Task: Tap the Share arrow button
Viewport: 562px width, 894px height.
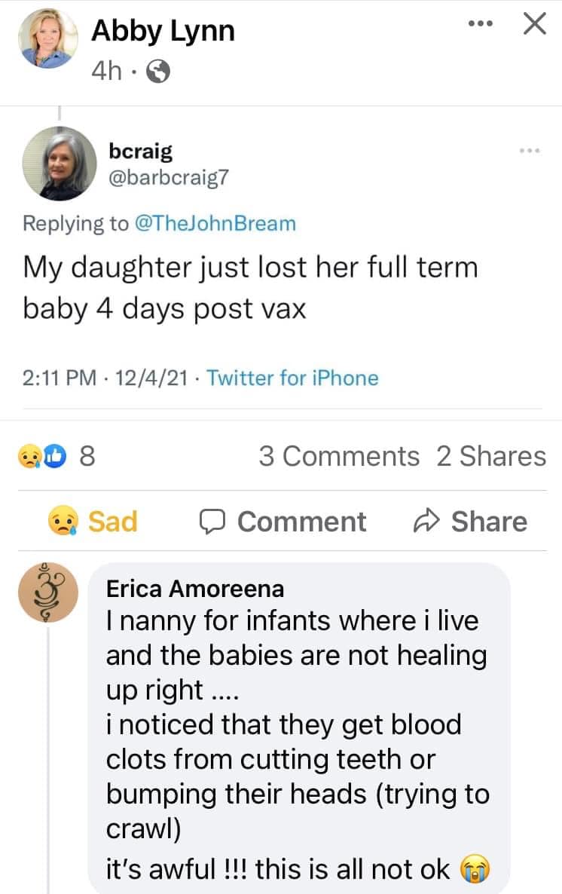Action: click(470, 522)
